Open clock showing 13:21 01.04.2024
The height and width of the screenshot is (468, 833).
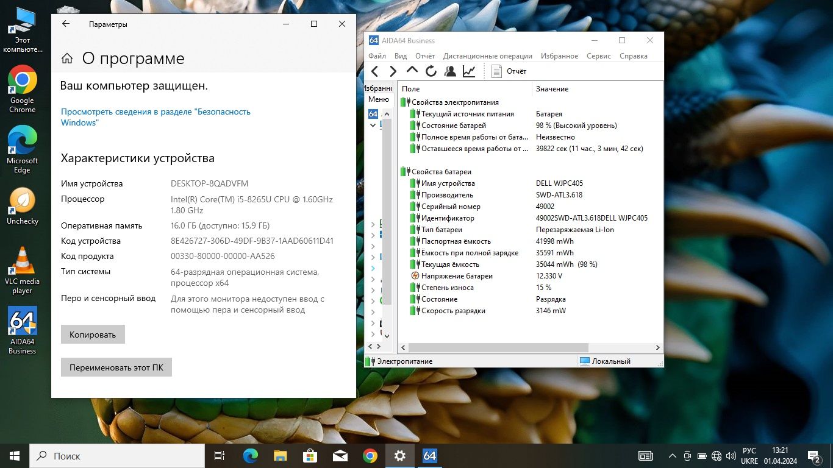tap(780, 456)
